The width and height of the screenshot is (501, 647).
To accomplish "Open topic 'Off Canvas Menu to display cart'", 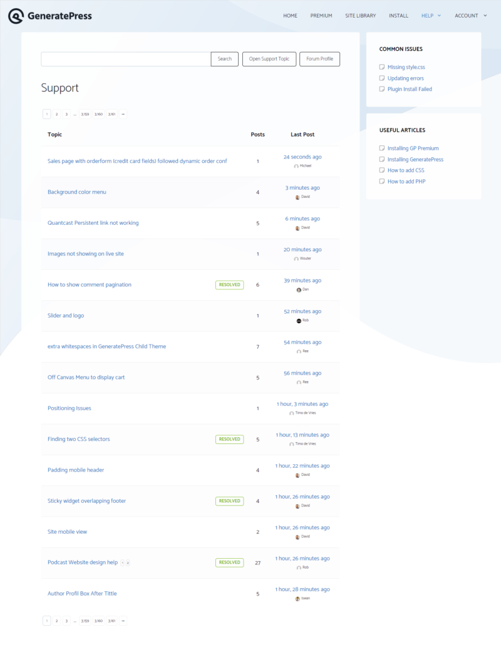I will point(86,377).
